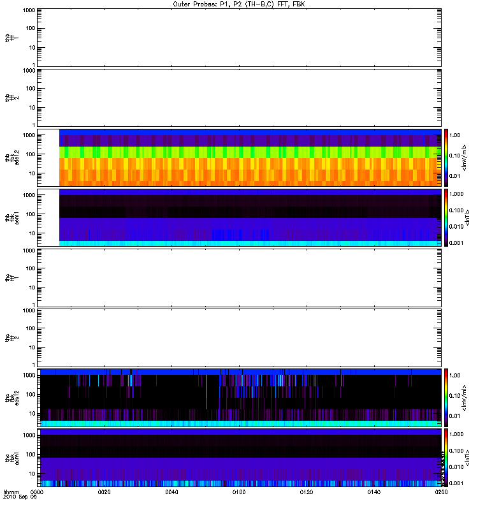Click the thb fbk scm1 color bar

point(446,217)
